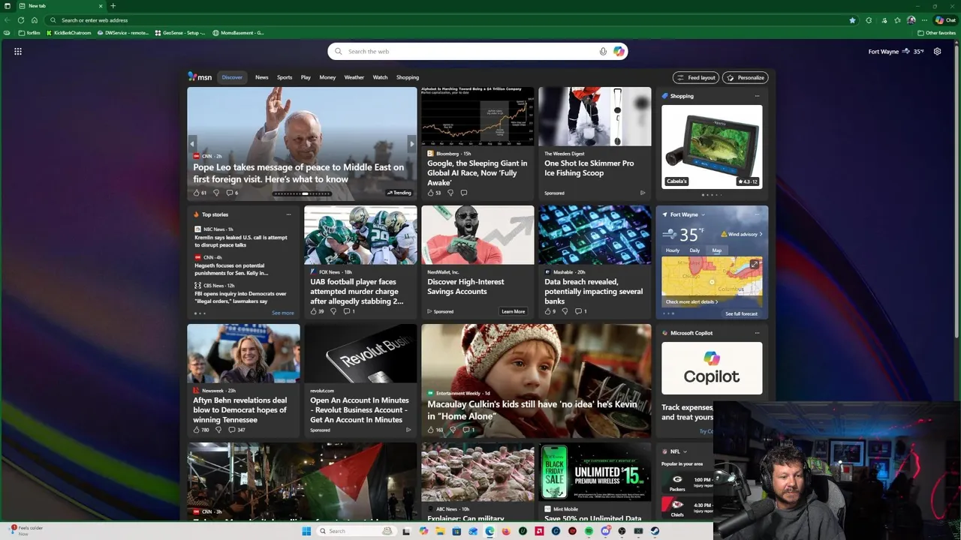Open the MomsBasement bookmark
The height and width of the screenshot is (540, 961).
click(x=239, y=33)
